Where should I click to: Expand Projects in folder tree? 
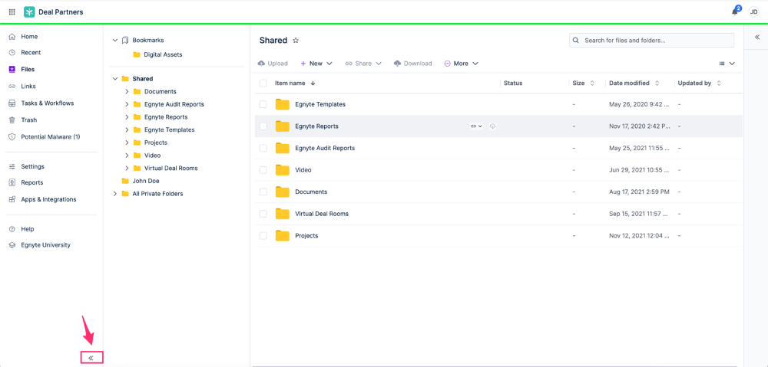point(127,143)
